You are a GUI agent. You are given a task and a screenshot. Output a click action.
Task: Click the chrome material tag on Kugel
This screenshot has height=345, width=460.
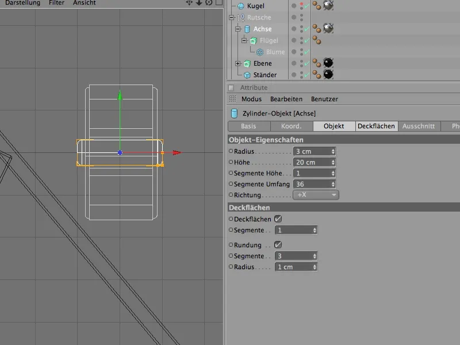point(328,6)
